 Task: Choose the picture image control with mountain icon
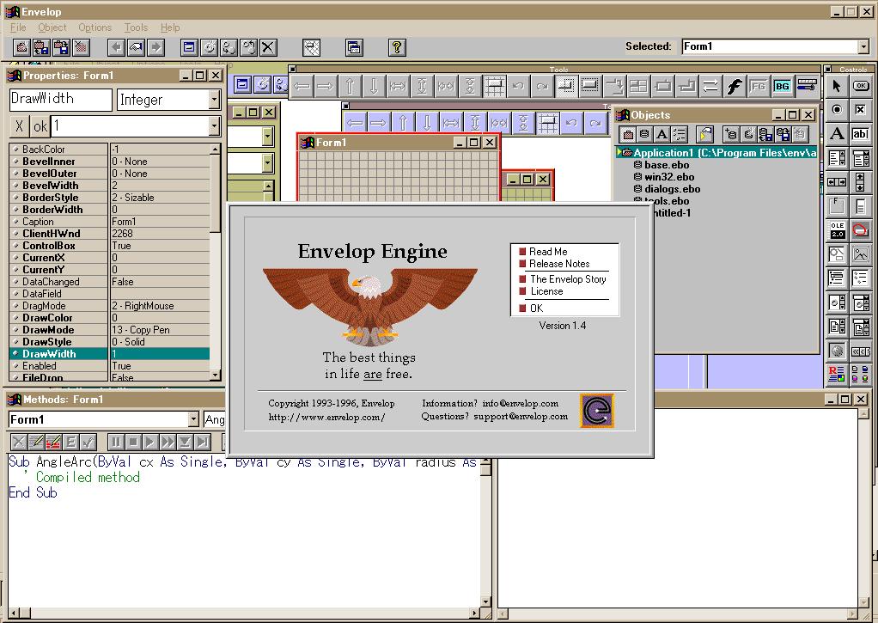(x=861, y=253)
